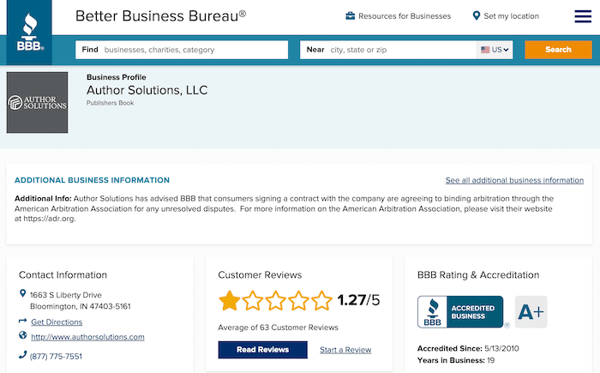Open the authorsolutions.com website link
The image size is (600, 373).
[87, 337]
